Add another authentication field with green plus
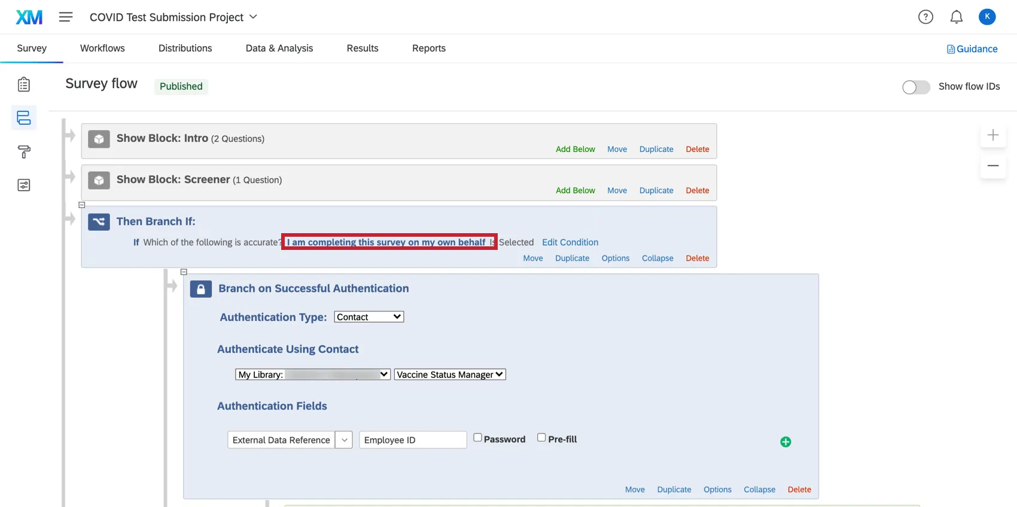The height and width of the screenshot is (507, 1017). tap(786, 442)
